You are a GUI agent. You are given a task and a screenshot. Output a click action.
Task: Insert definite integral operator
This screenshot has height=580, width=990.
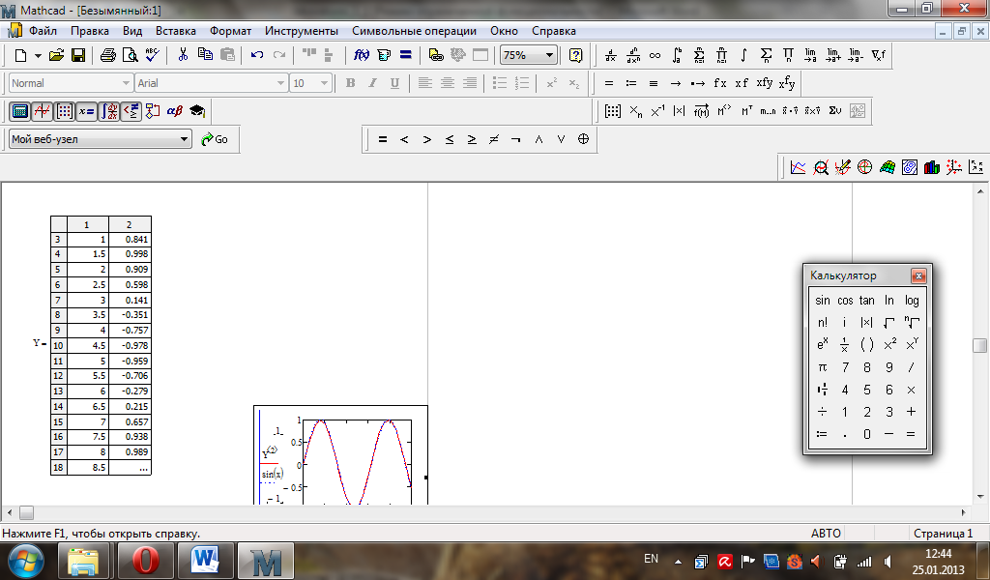677,55
